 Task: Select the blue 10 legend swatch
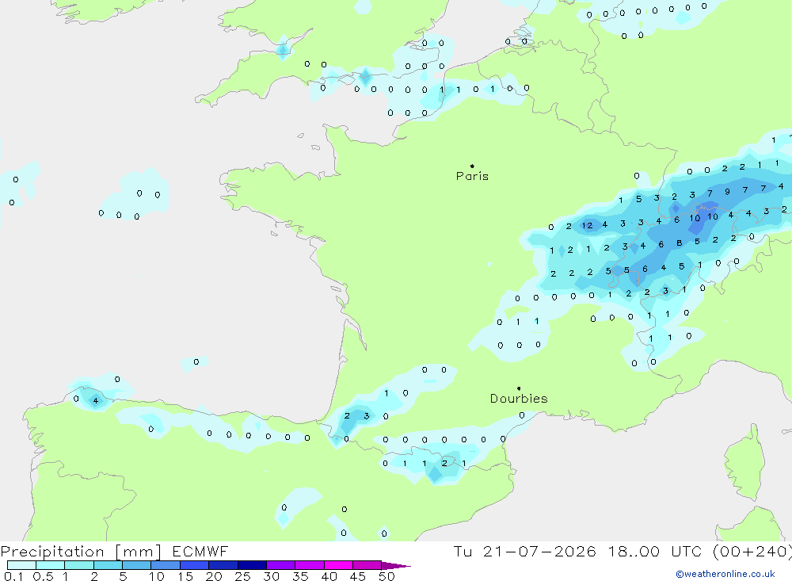click(x=166, y=565)
